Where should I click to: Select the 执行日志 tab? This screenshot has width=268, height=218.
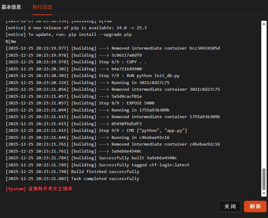tap(42, 7)
